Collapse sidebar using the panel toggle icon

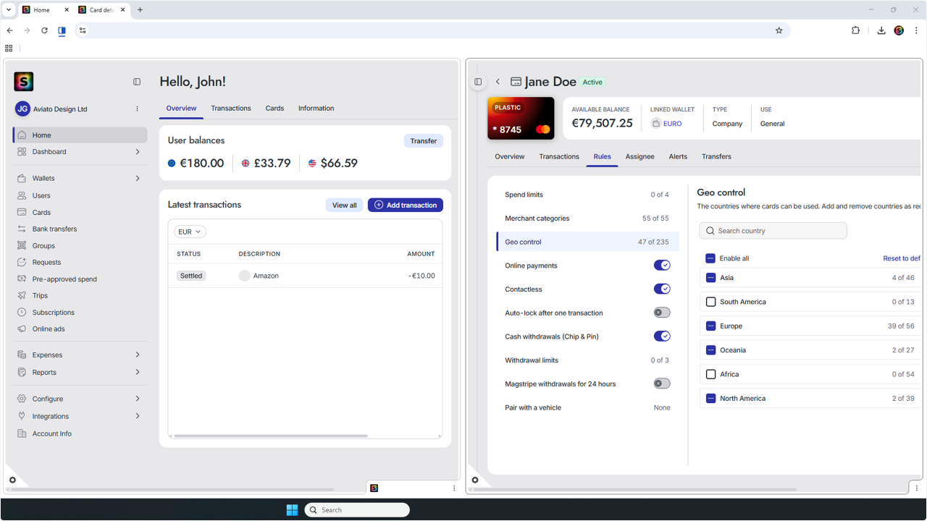coord(137,82)
